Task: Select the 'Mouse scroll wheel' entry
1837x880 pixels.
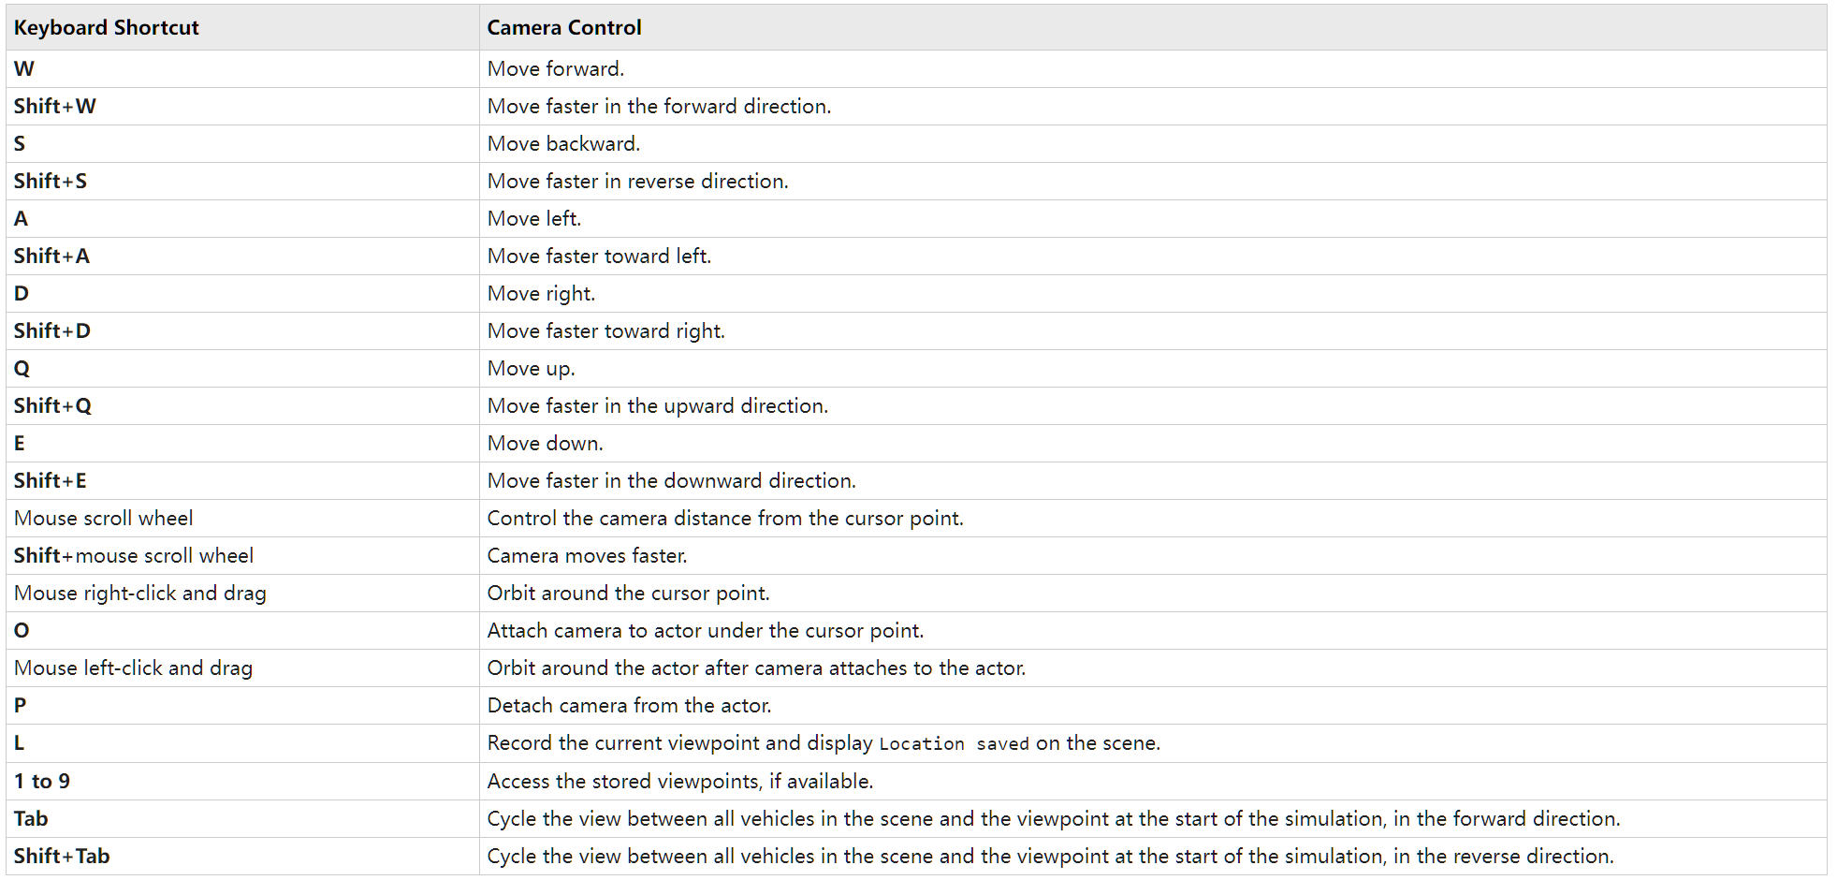Action: 104,519
